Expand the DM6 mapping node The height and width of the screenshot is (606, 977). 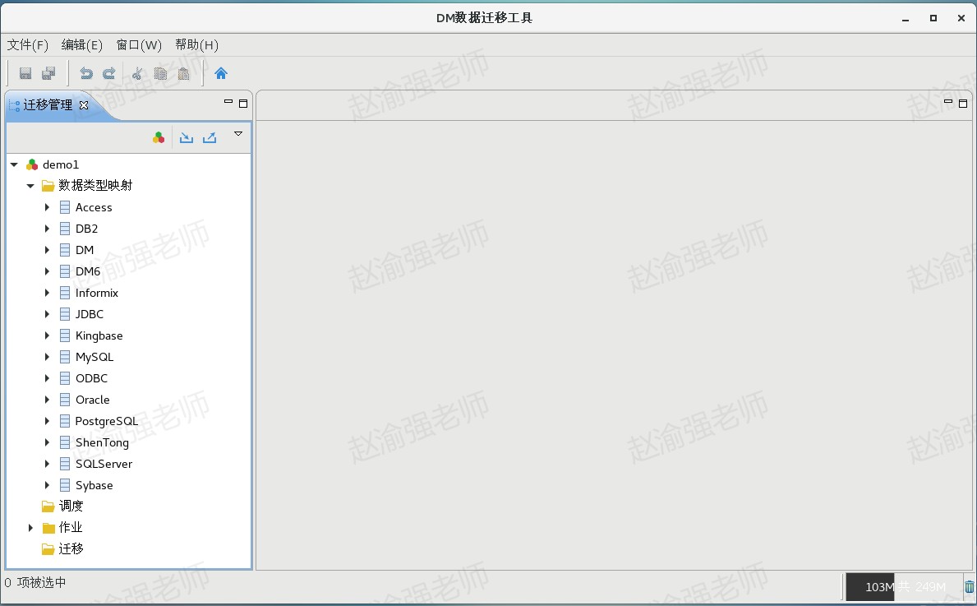[47, 271]
